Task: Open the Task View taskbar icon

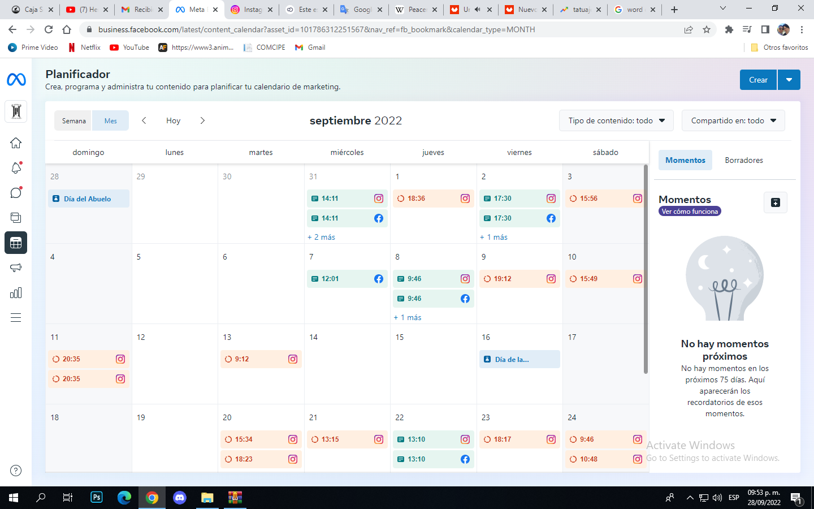Action: tap(68, 498)
